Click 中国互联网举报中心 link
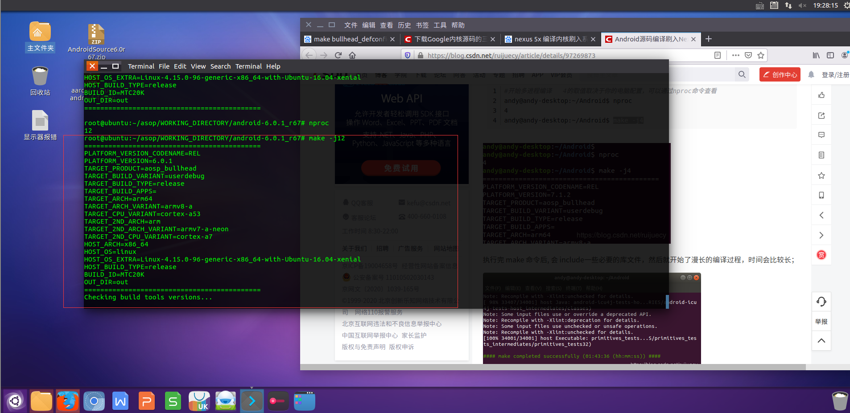Viewport: 850px width, 413px height. pyautogui.click(x=370, y=335)
